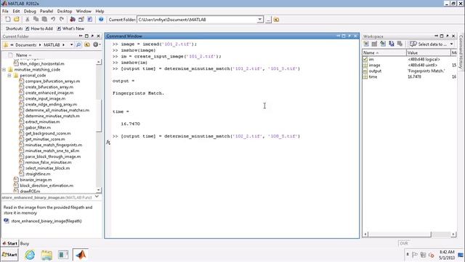
Task: Open the Debug menu
Action: (30, 11)
